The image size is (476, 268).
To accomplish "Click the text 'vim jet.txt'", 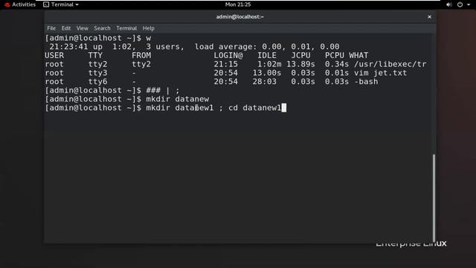I will click(x=380, y=73).
